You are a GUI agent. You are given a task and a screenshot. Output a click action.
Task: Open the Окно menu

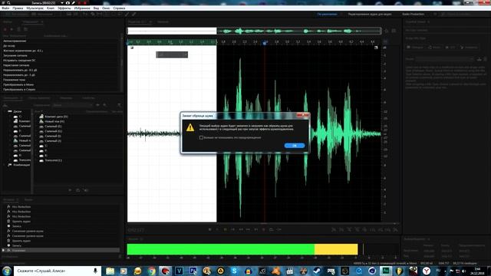coord(106,8)
